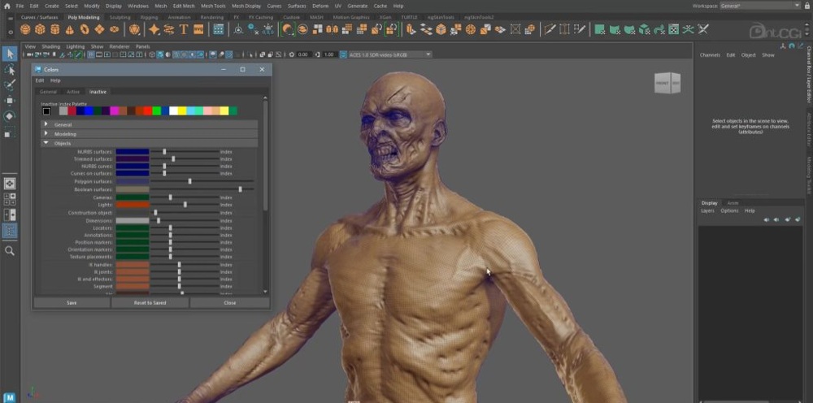Viewport: 813px width, 403px height.
Task: Click the Save button in Colors
Action: 72,302
